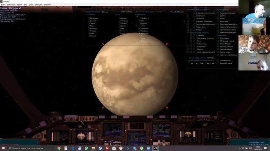Open the blue circle app on the taskbar
The image size is (270, 151).
tap(100, 148)
